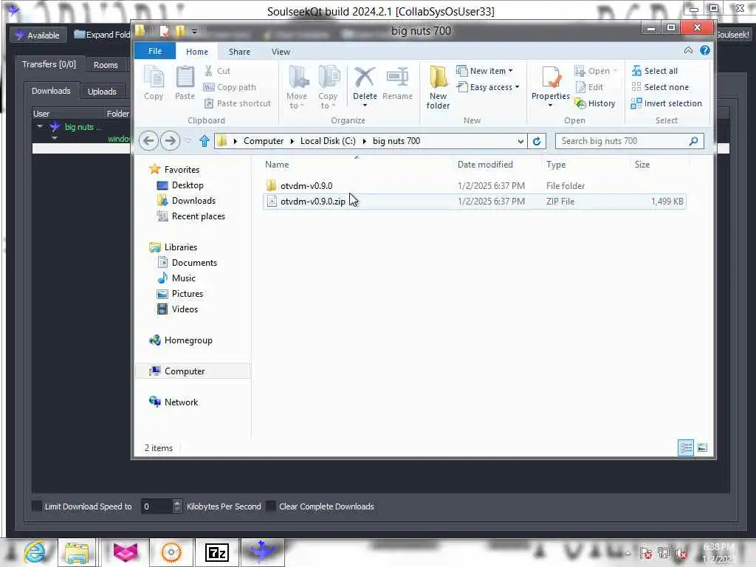This screenshot has width=756, height=567.
Task: Switch to the Home ribbon tab
Action: tap(197, 52)
